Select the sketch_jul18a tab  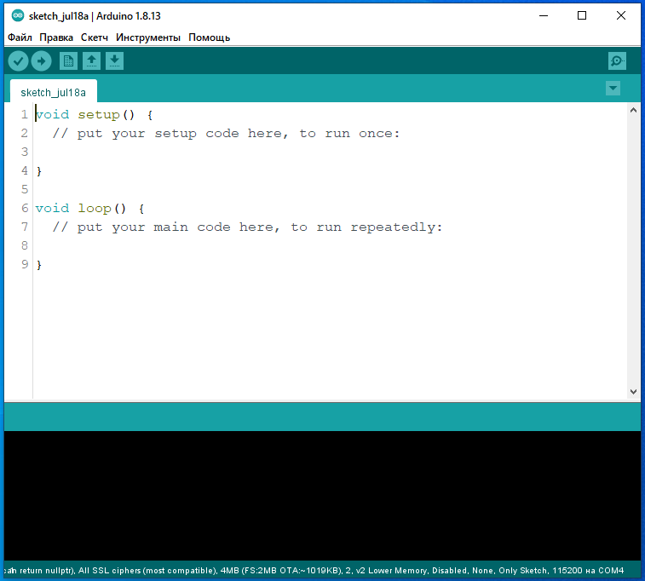(x=53, y=92)
